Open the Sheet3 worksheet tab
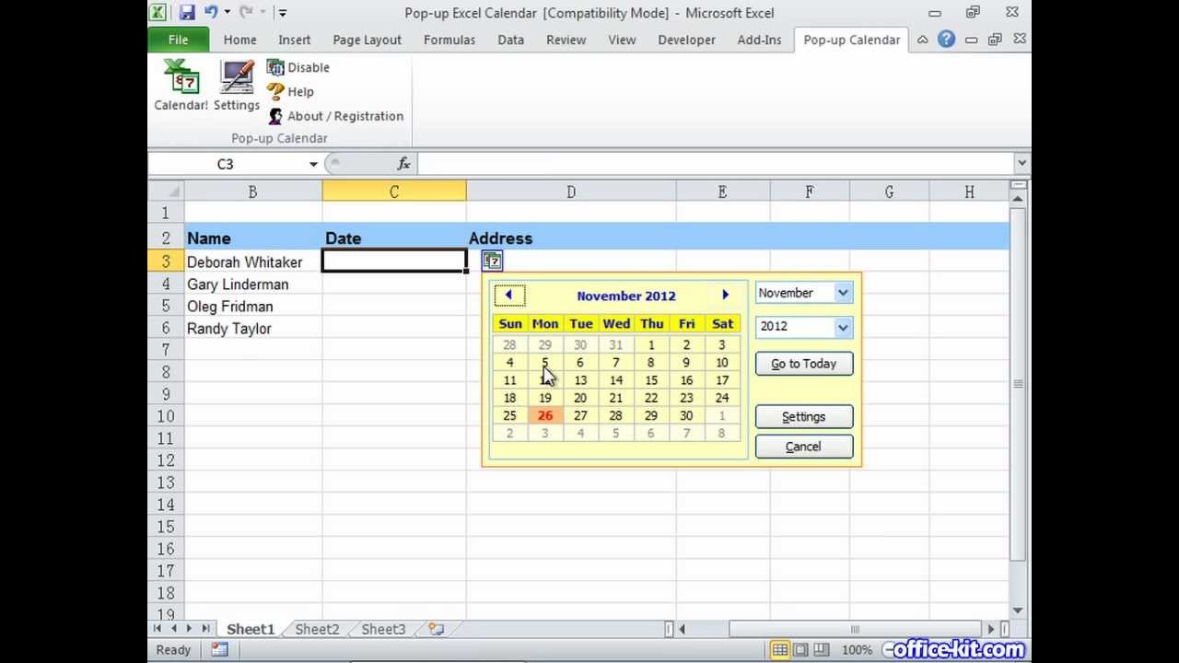The width and height of the screenshot is (1179, 663). click(383, 630)
